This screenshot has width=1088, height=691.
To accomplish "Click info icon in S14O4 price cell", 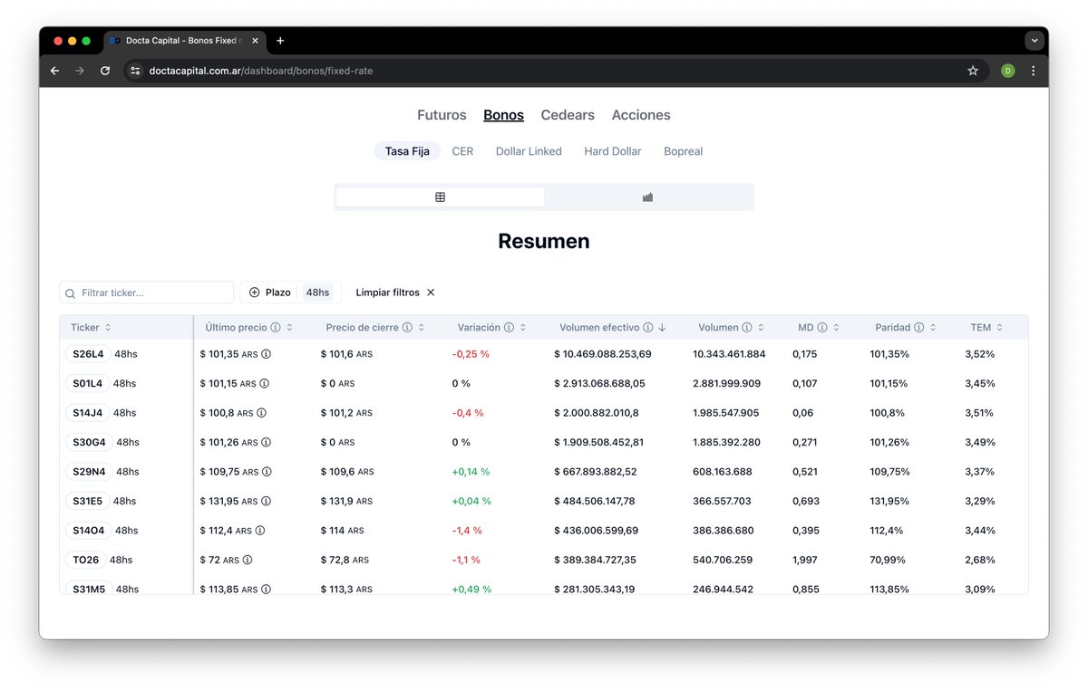I will (260, 531).
